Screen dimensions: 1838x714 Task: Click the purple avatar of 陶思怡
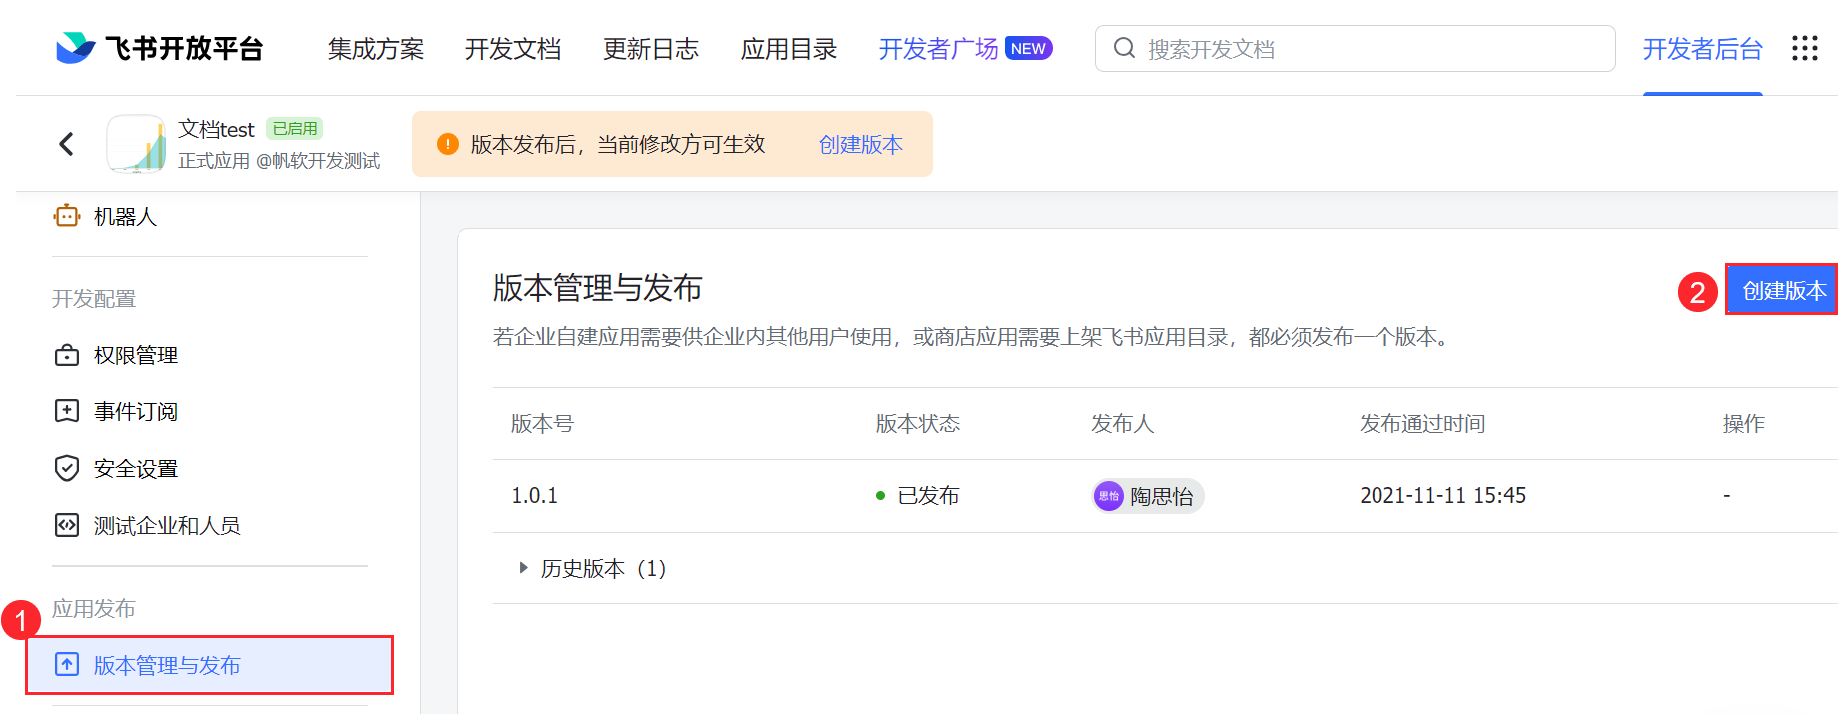(1109, 496)
